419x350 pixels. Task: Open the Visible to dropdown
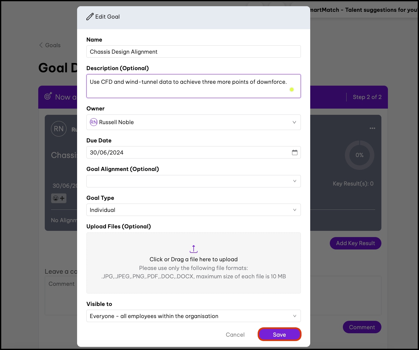[x=294, y=316]
